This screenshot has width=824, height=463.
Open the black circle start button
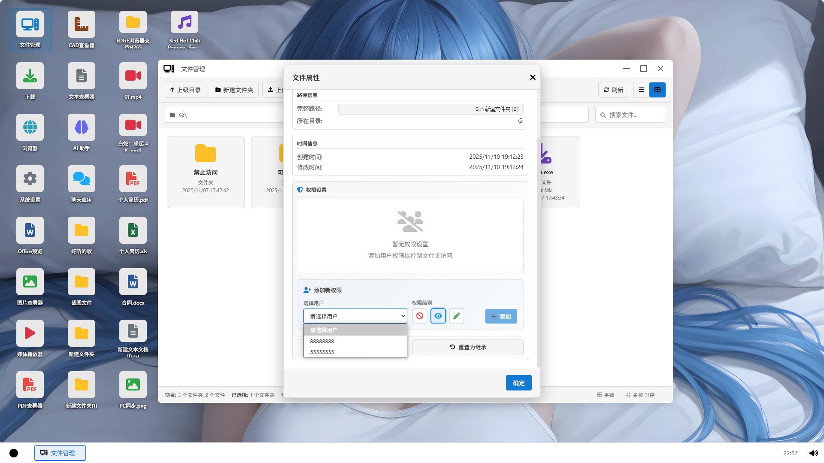point(14,453)
